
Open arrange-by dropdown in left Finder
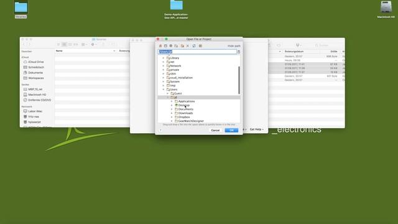tap(85, 44)
